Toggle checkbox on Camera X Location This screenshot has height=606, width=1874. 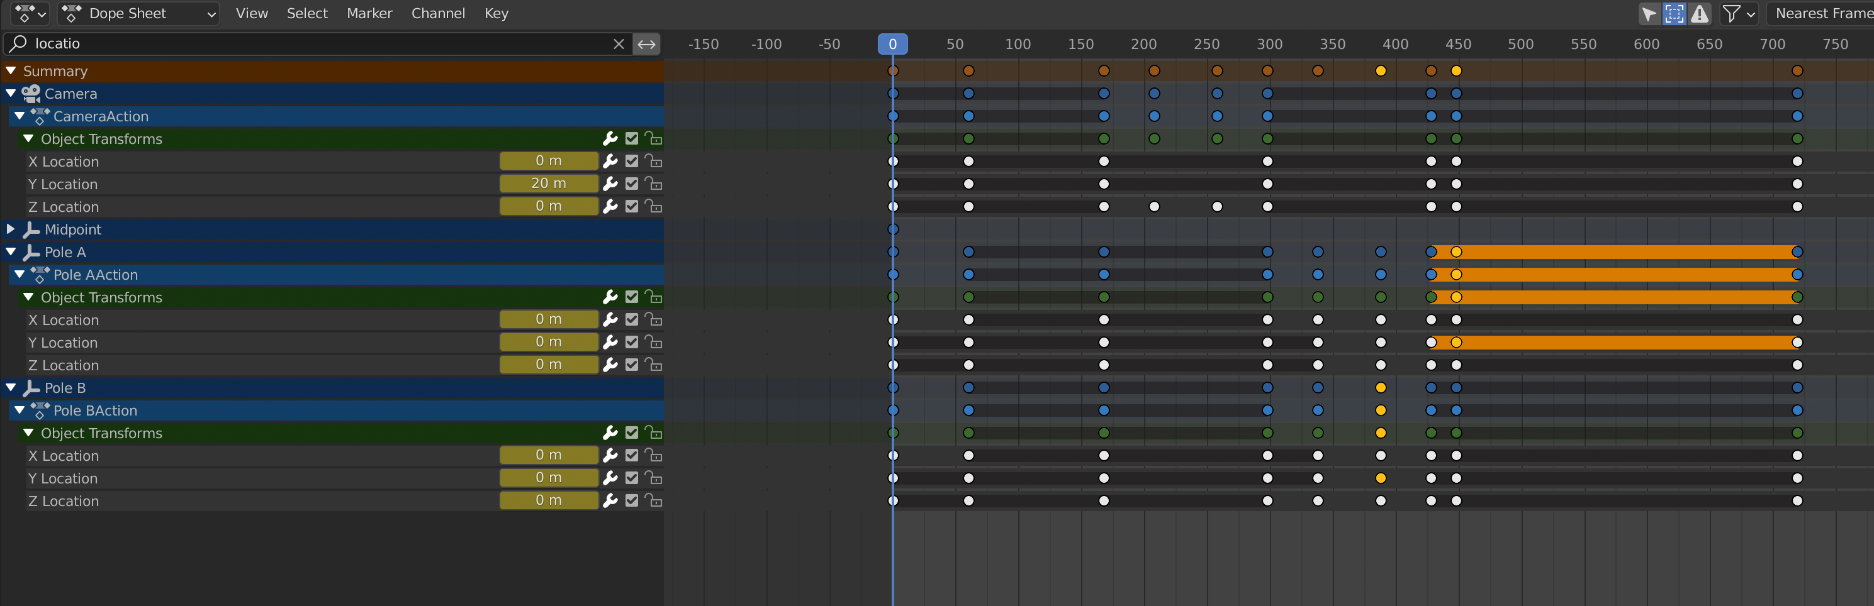631,160
